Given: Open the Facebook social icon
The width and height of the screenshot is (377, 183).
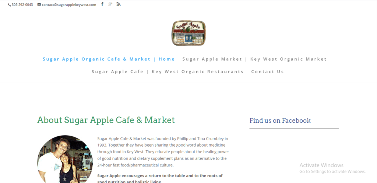Looking at the screenshot, I should pos(102,4).
